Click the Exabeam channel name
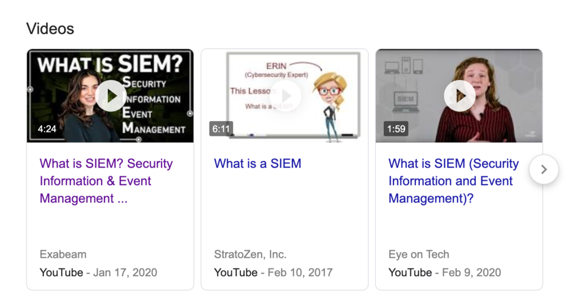This screenshot has width=578, height=304. [63, 254]
